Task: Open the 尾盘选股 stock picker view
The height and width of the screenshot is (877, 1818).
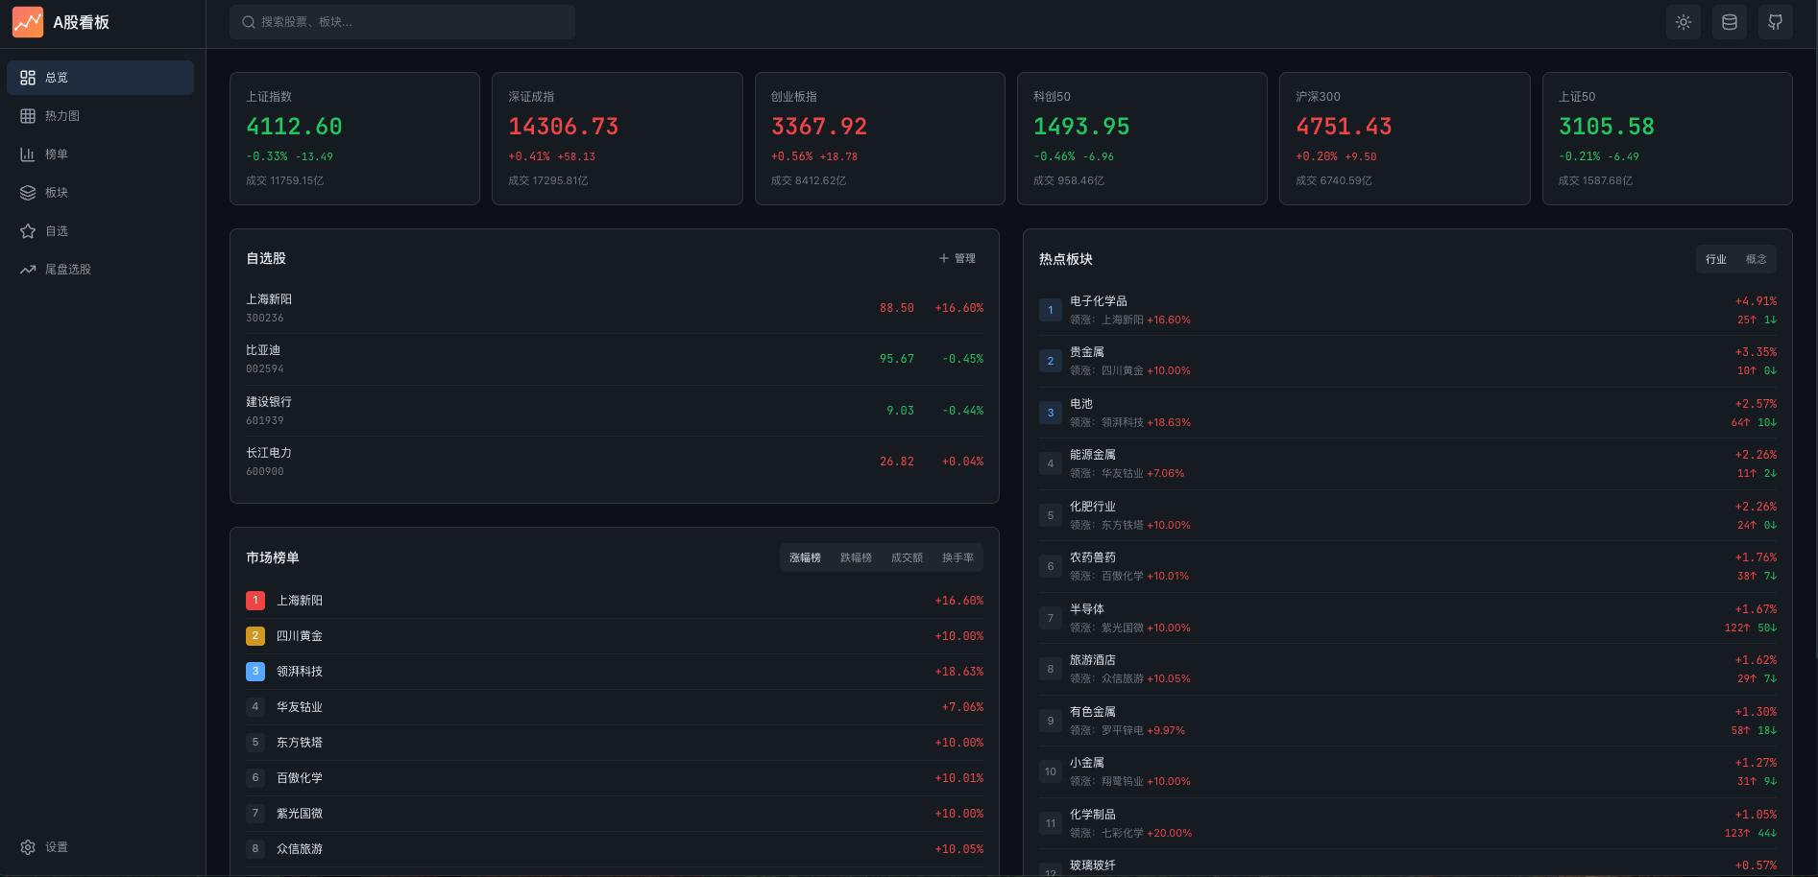Action: tap(67, 269)
